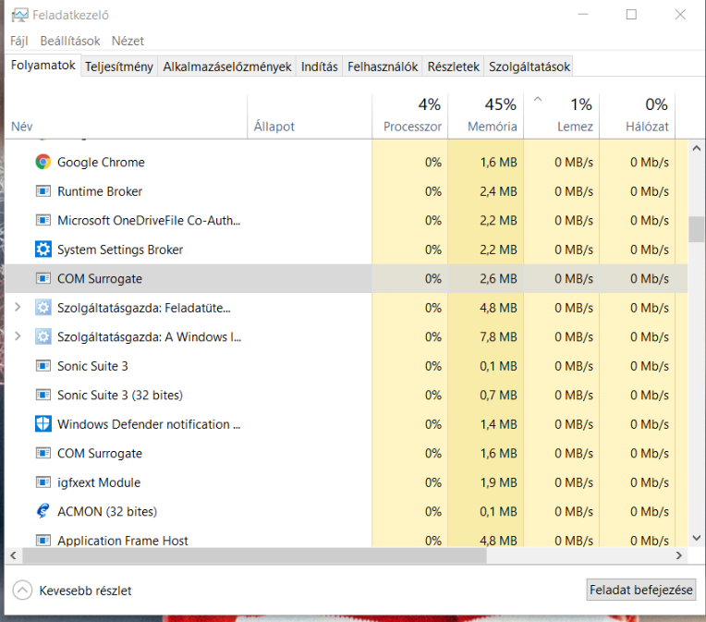Click the vertical scrollbar thumb

[697, 229]
